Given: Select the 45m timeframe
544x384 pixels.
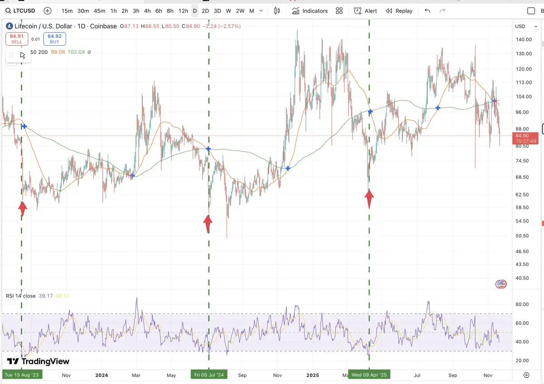Looking at the screenshot, I should (x=99, y=11).
